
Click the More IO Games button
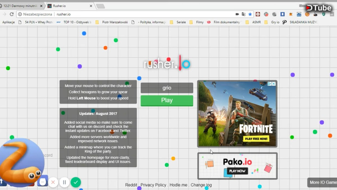click(322, 183)
